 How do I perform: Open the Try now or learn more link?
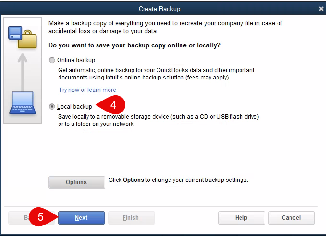click(x=87, y=90)
